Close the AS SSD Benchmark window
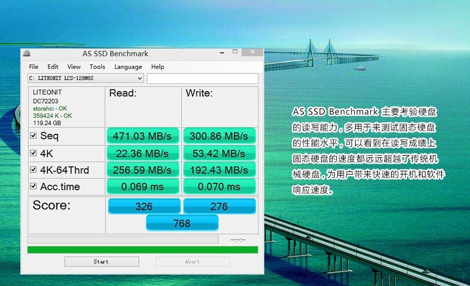470x286 pixels. tap(253, 52)
